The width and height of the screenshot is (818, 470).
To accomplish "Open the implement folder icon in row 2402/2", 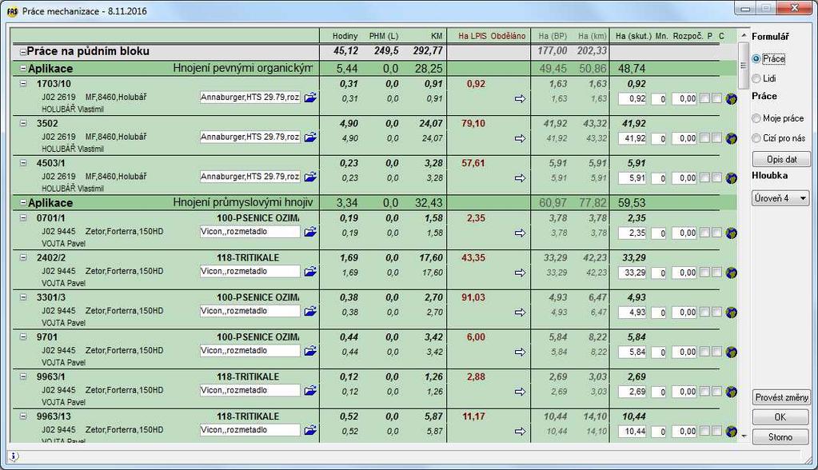I will pyautogui.click(x=310, y=271).
